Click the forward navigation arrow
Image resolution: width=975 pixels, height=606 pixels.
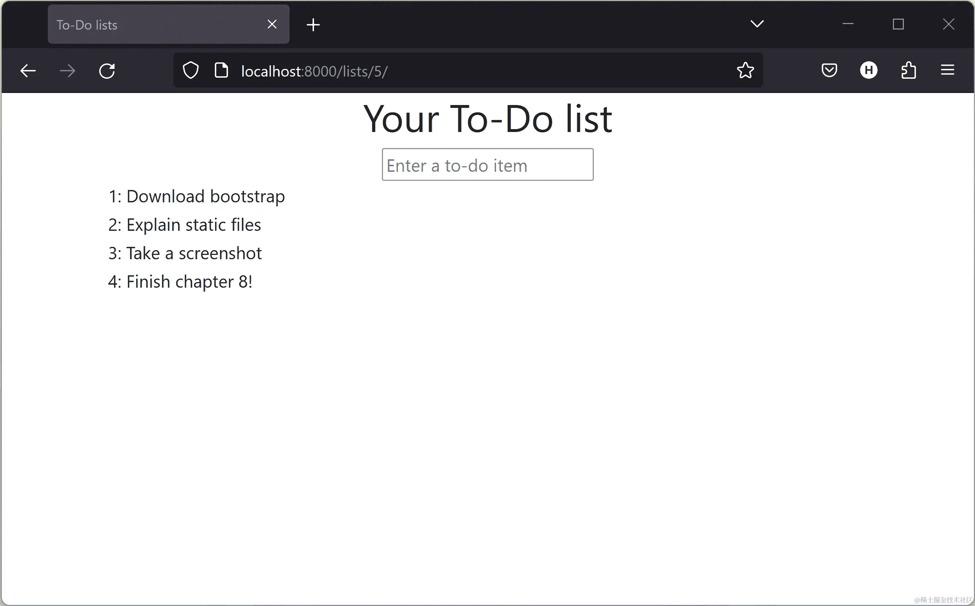[67, 71]
